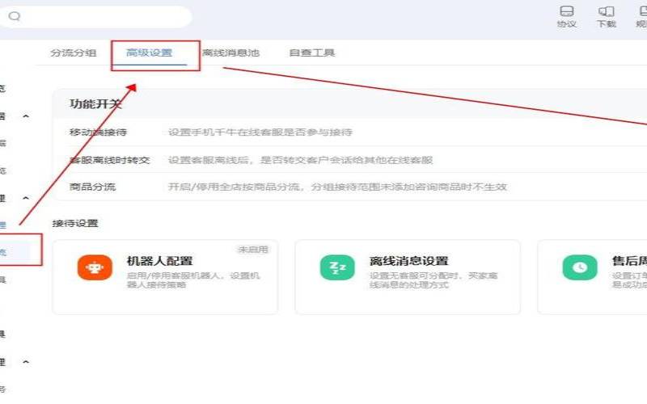The height and width of the screenshot is (404, 647).
Task: Click the green Zz icon of 离线消息设置
Action: (337, 267)
